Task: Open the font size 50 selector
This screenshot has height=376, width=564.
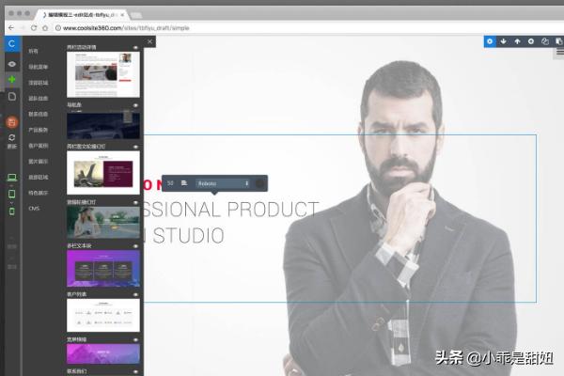Action: (171, 182)
